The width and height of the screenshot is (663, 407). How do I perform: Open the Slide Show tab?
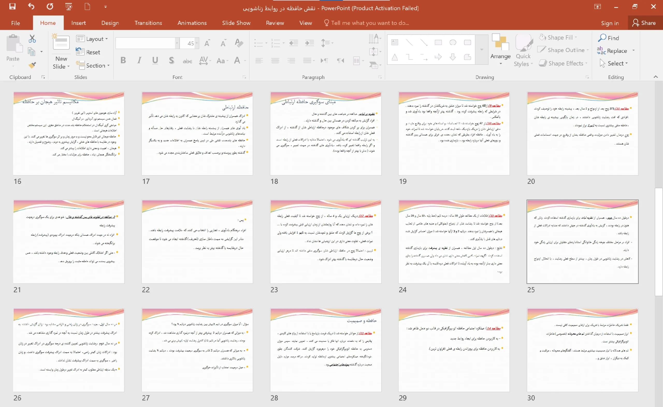click(x=236, y=23)
